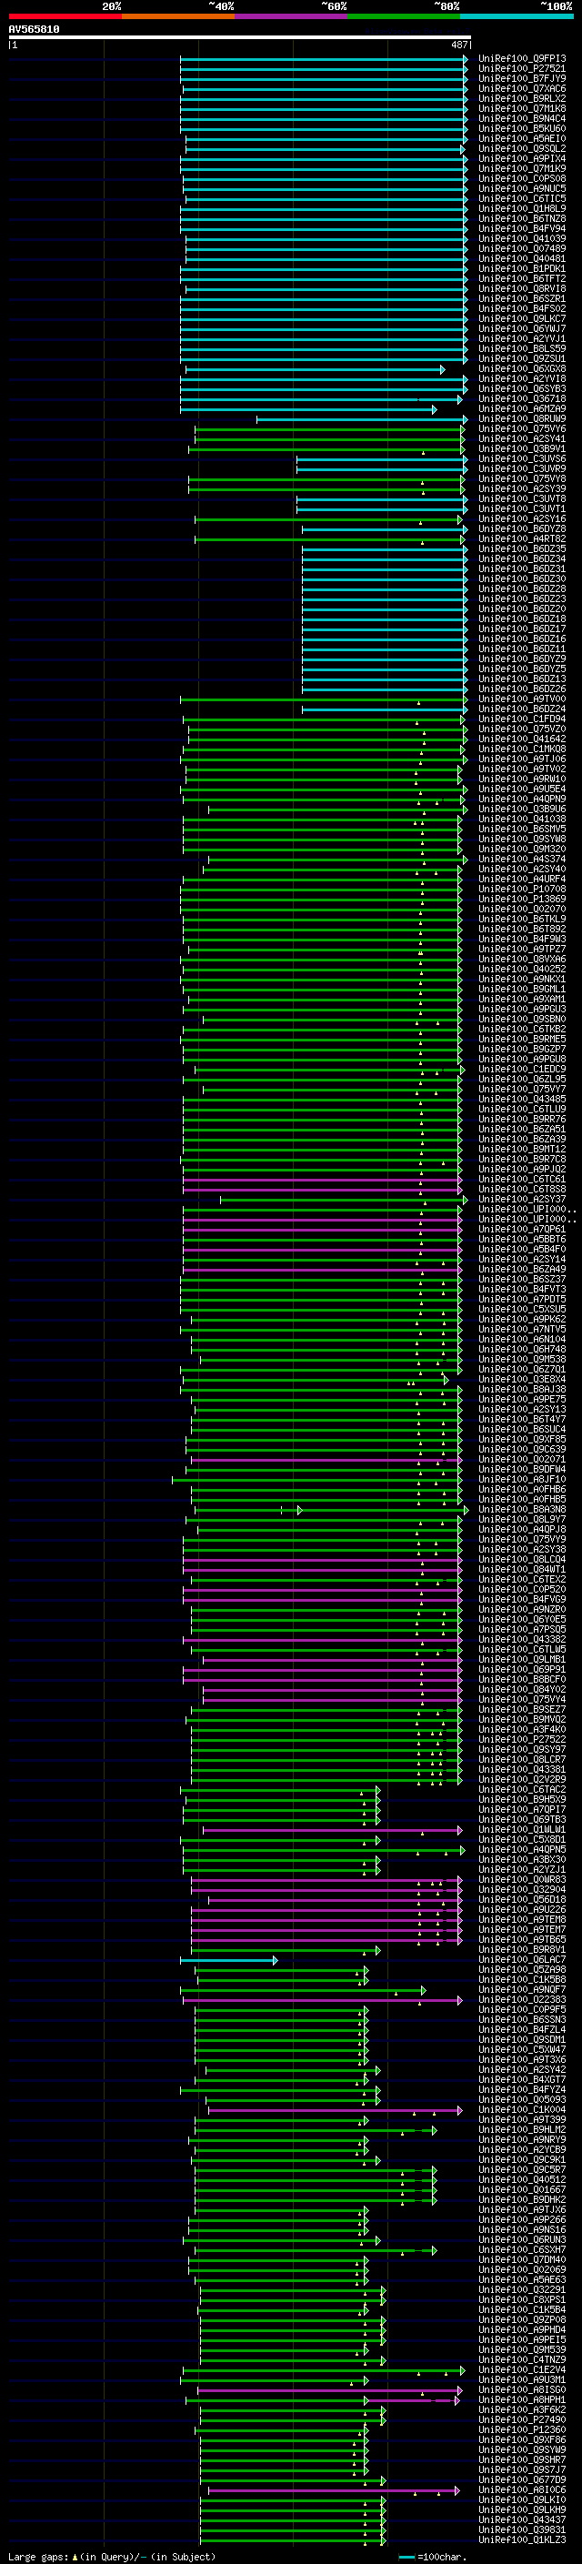Select the UniRef100_A7QP61 label
The image size is (582, 2564).
[x=522, y=1230]
